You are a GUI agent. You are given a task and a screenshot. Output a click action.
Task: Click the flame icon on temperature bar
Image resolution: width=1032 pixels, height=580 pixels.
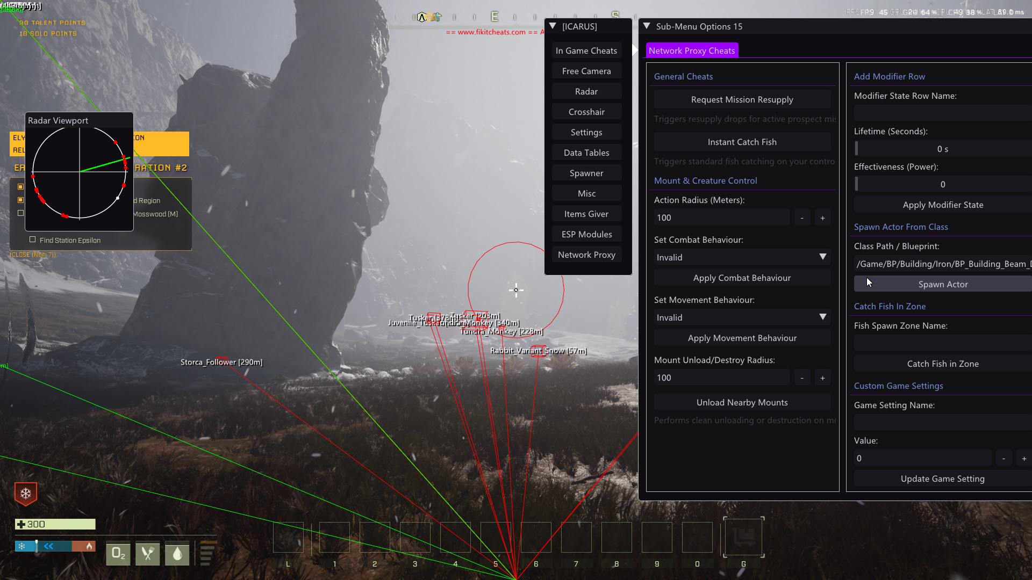pos(89,546)
